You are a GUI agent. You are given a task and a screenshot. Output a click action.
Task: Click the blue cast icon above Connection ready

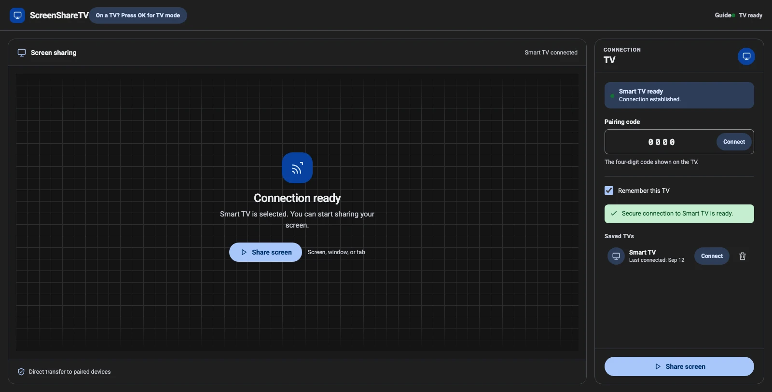click(x=297, y=168)
